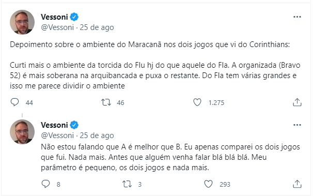Open first tweet text about Maracanã ambiente
This screenshot has height=196, width=313.
click(x=155, y=65)
